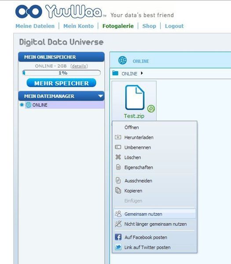The width and height of the screenshot is (231, 264).
Task: Choose Gemeinsam nutzen menu entry
Action: coord(154,214)
